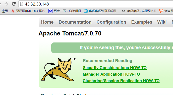
Task: Open the Documentation nav item
Action: tap(75, 22)
